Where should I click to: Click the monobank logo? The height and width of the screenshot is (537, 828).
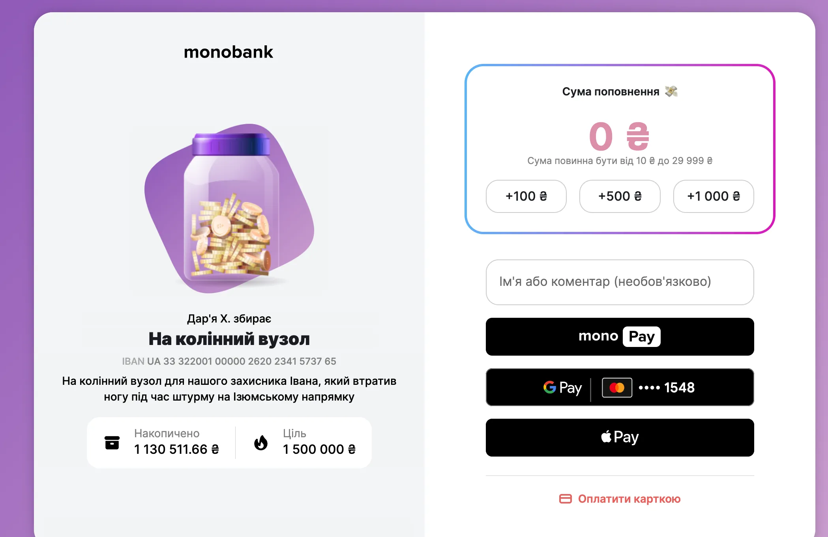click(x=229, y=52)
